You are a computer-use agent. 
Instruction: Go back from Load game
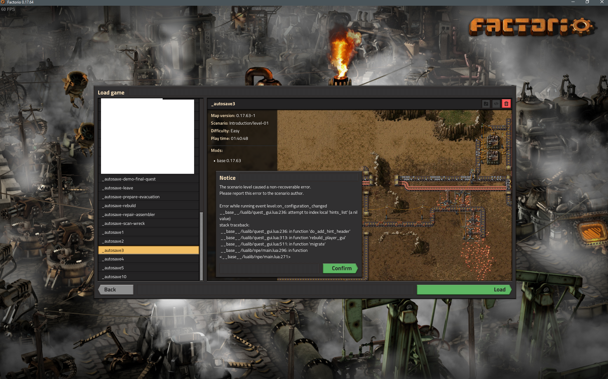116,290
